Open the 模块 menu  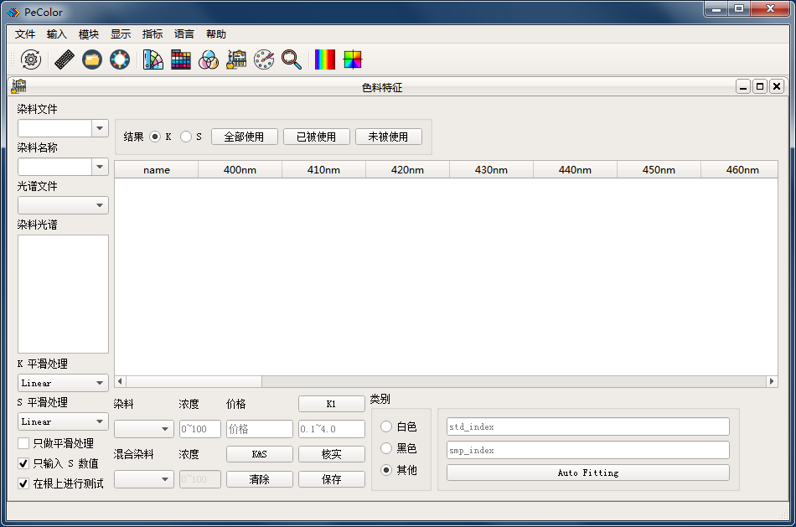[88, 34]
